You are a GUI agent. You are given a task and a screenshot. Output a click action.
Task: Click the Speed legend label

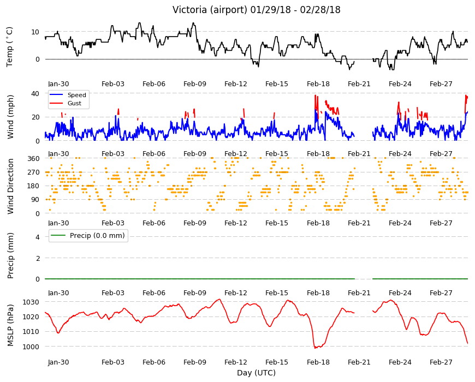[x=76, y=95]
